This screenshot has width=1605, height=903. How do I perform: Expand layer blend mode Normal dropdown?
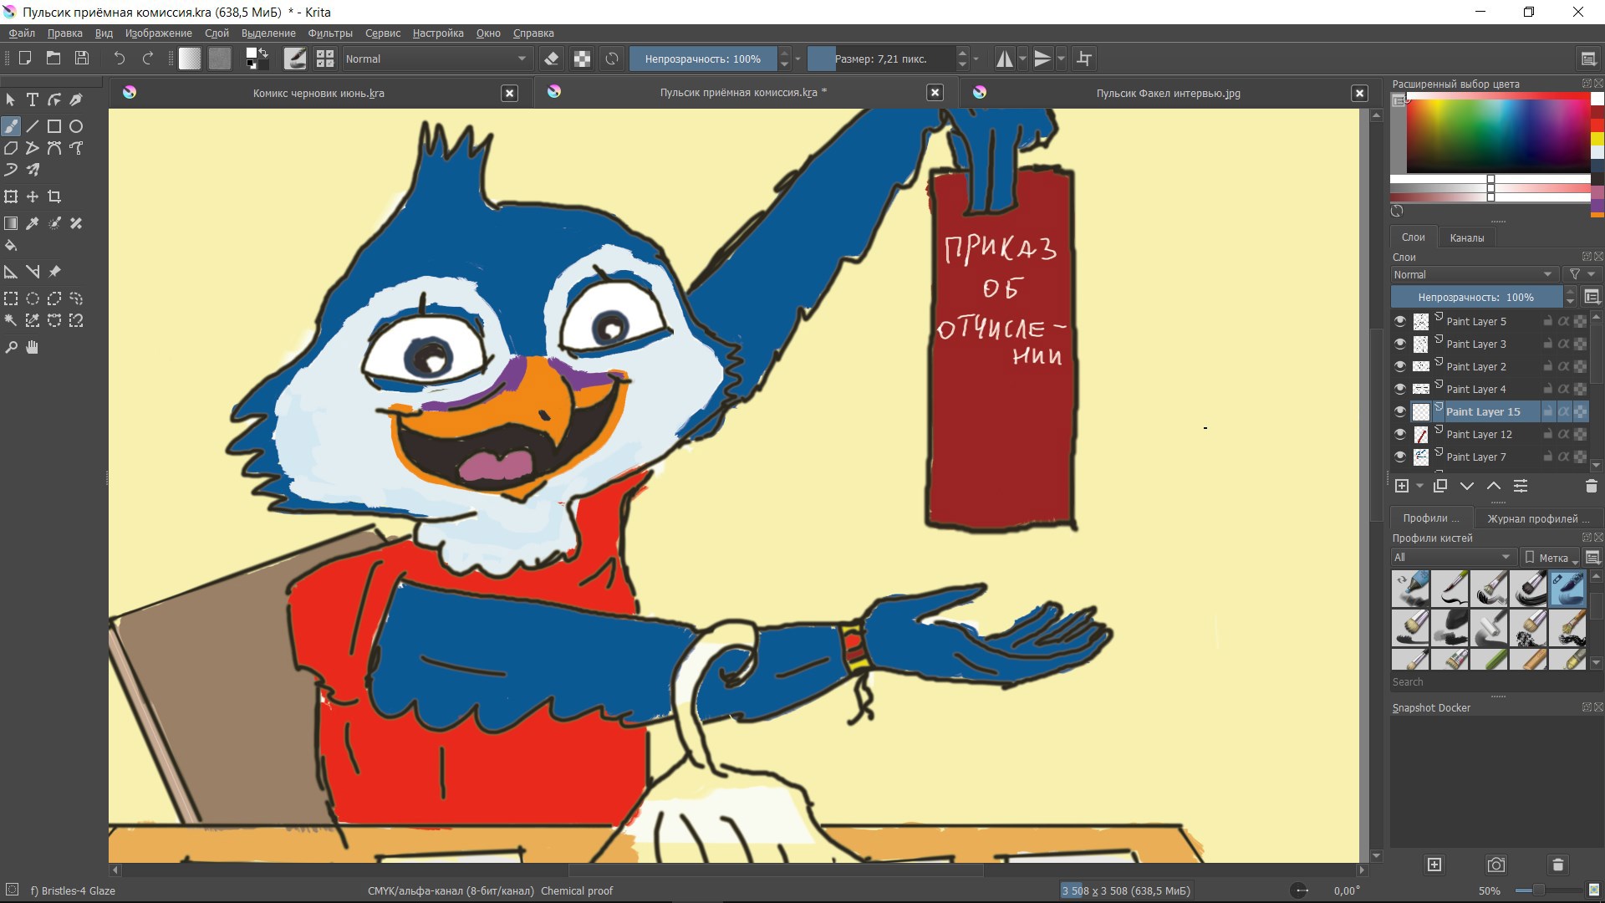pos(1474,274)
